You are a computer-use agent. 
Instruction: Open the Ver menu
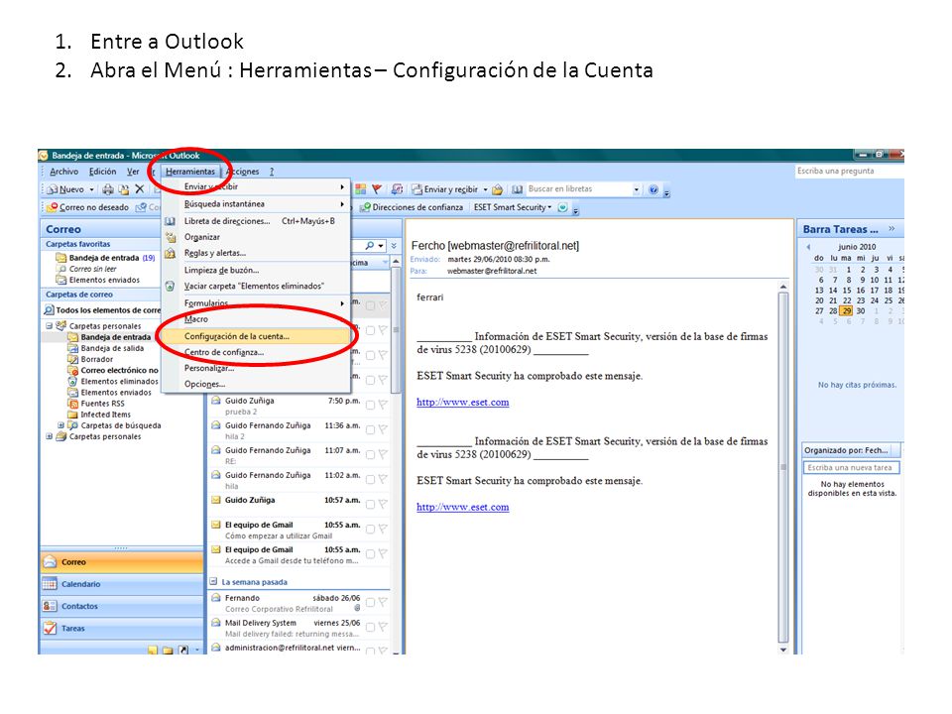click(x=133, y=172)
